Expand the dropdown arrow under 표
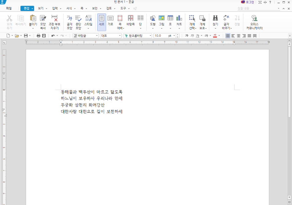 point(170,28)
